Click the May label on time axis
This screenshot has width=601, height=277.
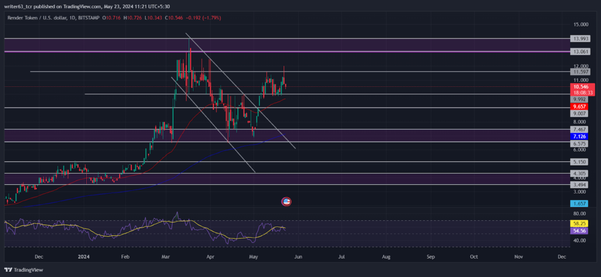[253, 256]
